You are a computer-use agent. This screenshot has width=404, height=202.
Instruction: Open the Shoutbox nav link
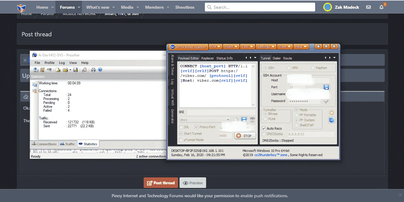click(185, 7)
